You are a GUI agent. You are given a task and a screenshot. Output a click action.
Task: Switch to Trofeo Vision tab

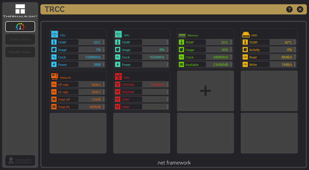(x=20, y=39)
